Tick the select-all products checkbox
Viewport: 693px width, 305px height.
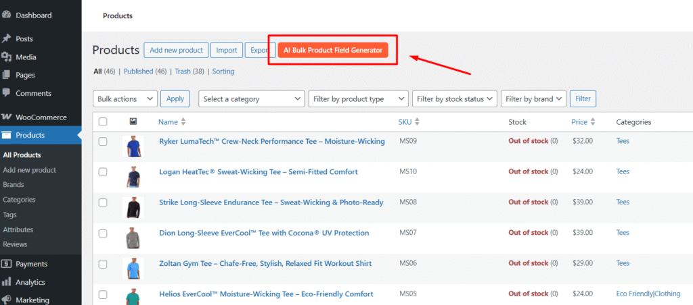103,122
